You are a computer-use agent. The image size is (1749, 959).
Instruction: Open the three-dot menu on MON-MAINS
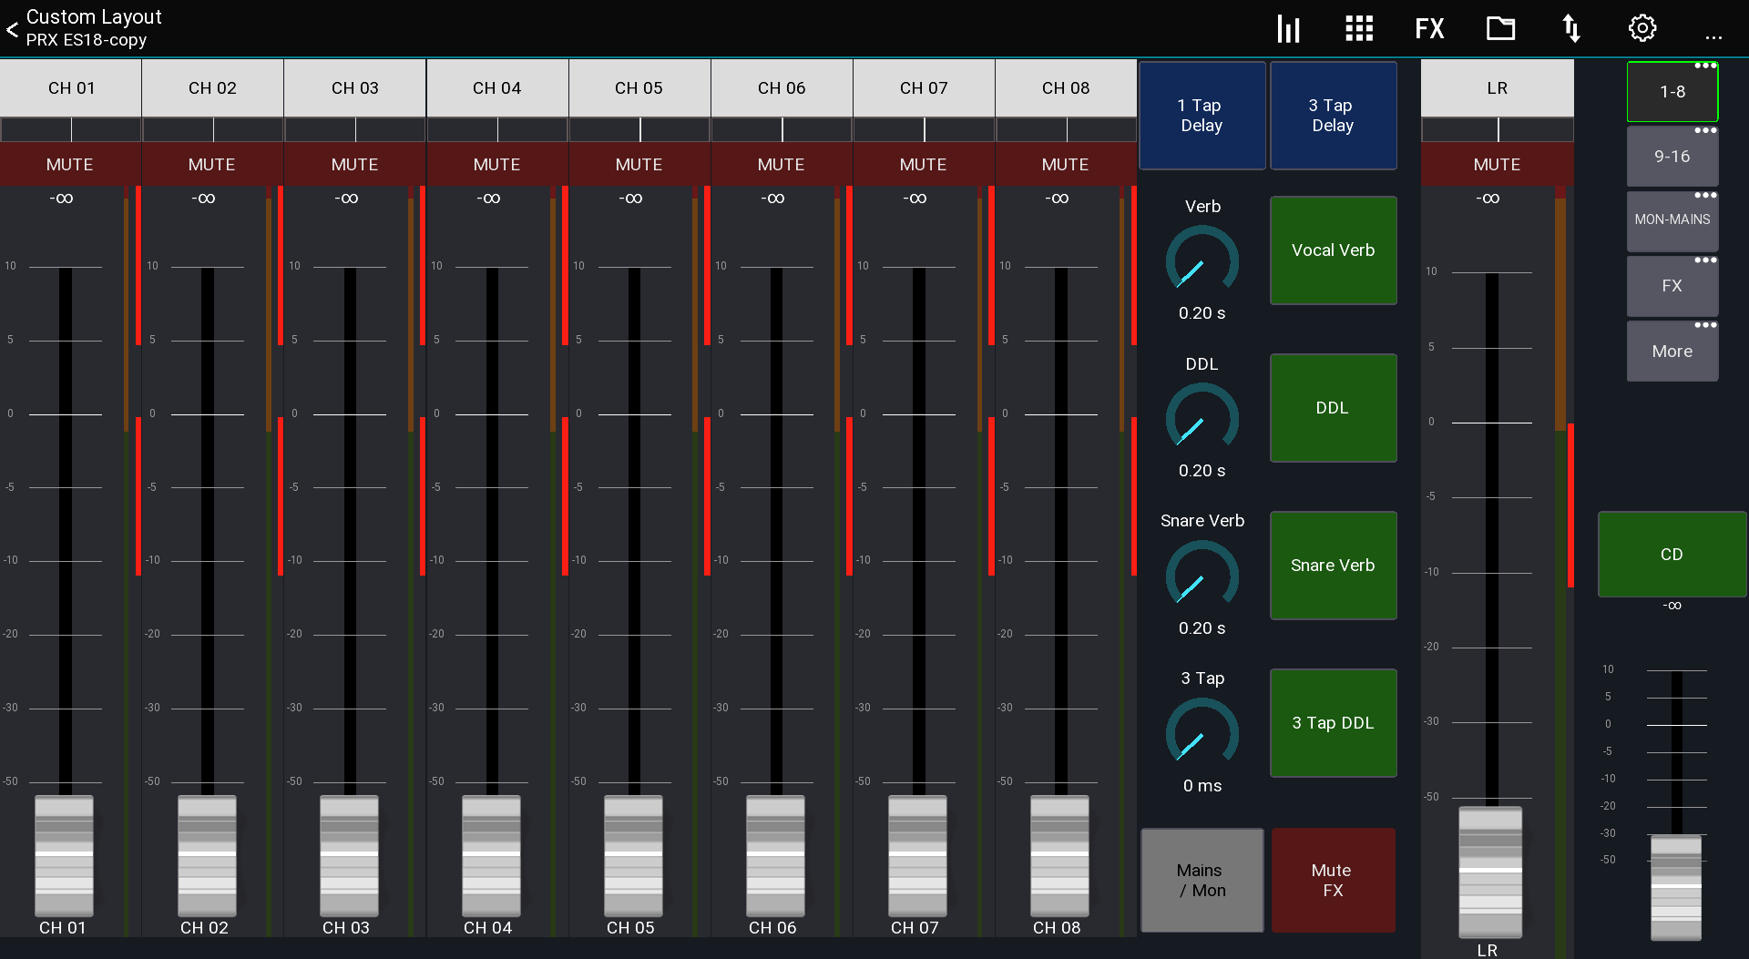tap(1705, 196)
